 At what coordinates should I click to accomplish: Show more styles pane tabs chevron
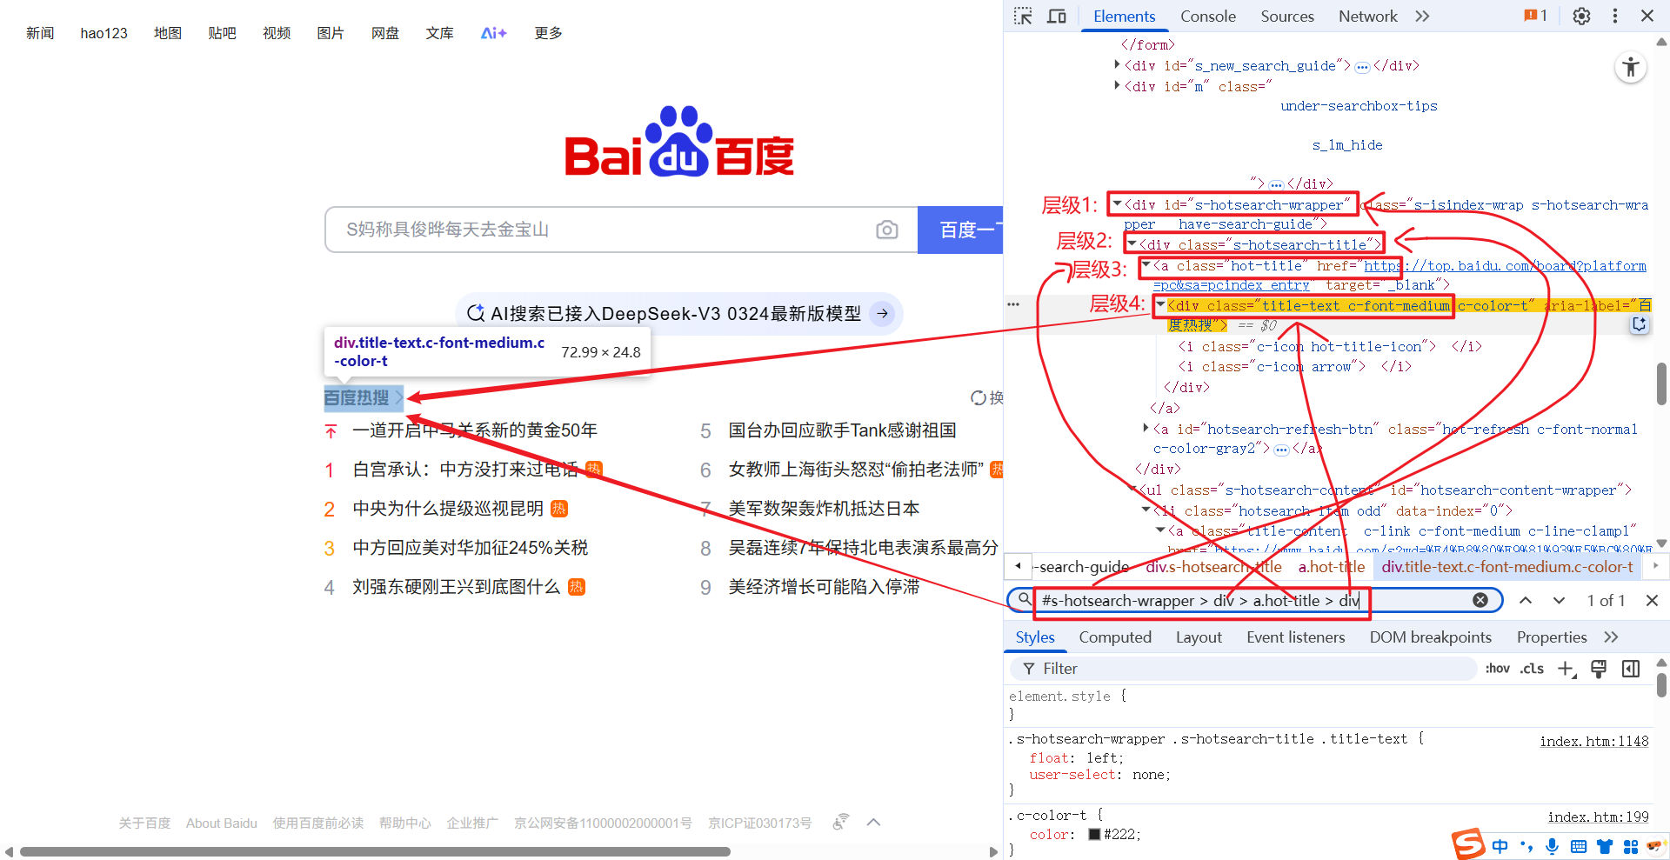click(x=1611, y=637)
